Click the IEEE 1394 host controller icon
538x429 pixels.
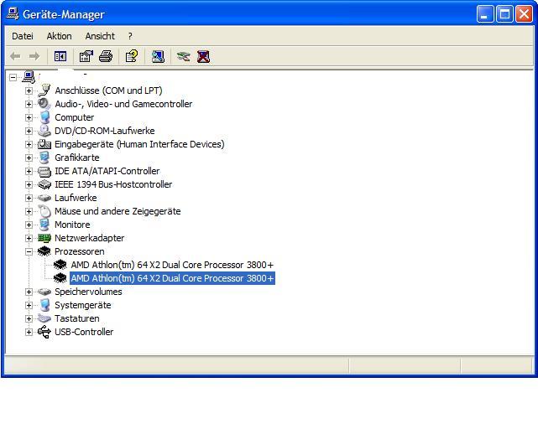(44, 184)
